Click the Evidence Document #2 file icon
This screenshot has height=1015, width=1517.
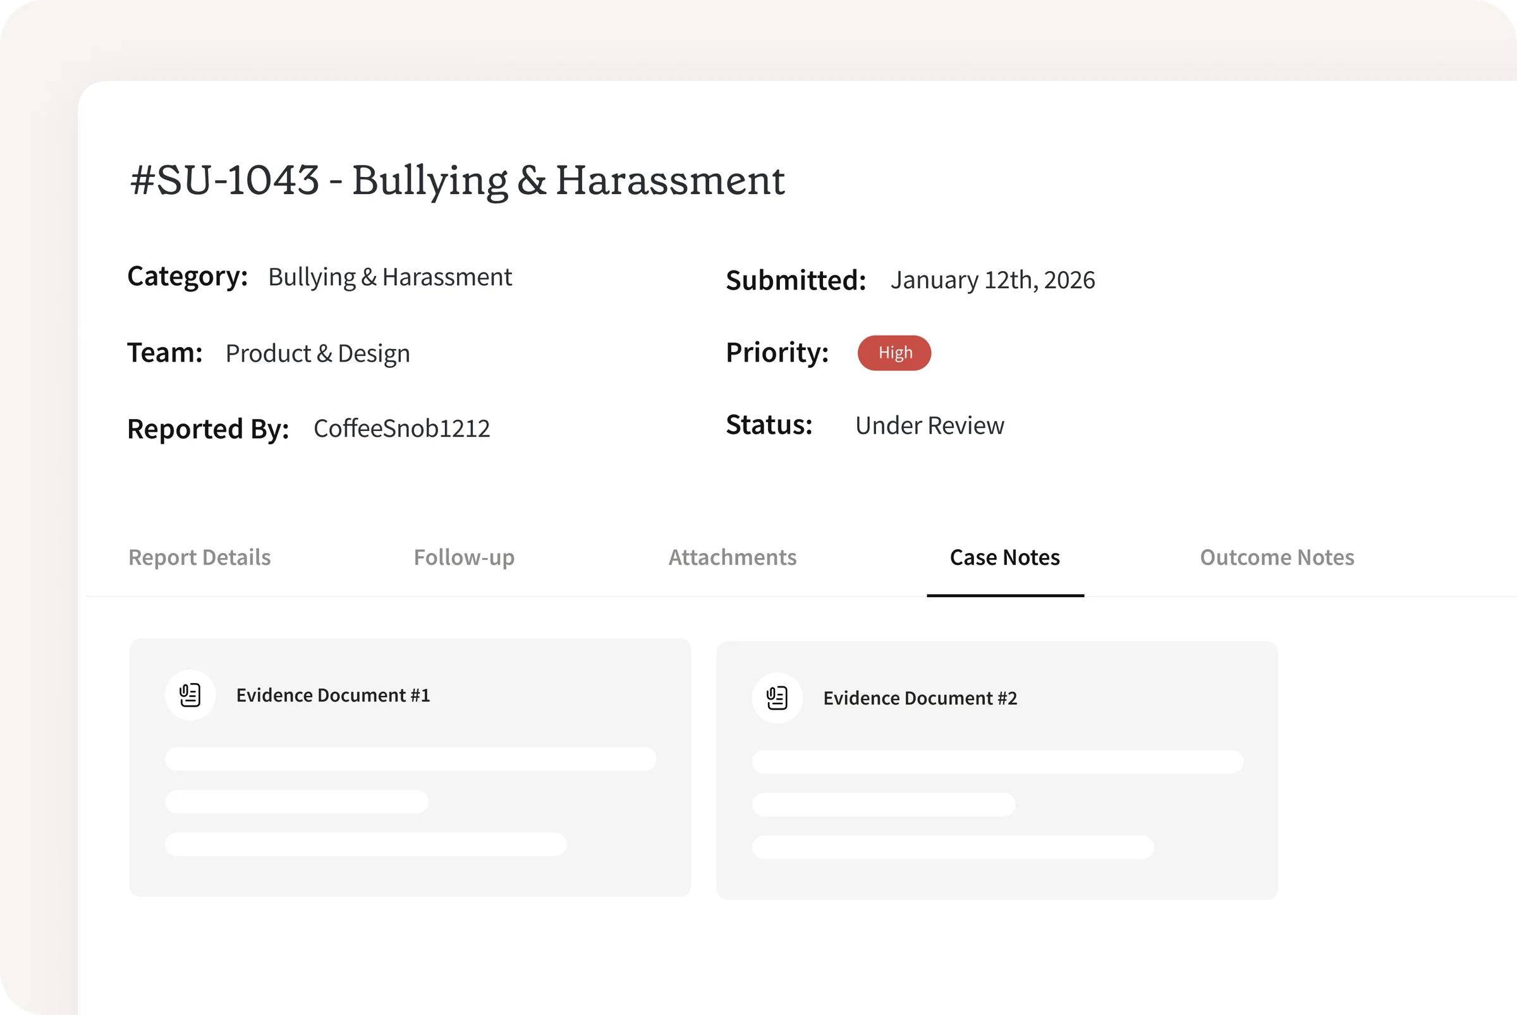[x=777, y=698]
